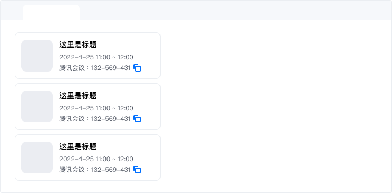The width and height of the screenshot is (392, 193).
Task: Click the title 这里是标题 in the second card
Action: [x=78, y=95]
